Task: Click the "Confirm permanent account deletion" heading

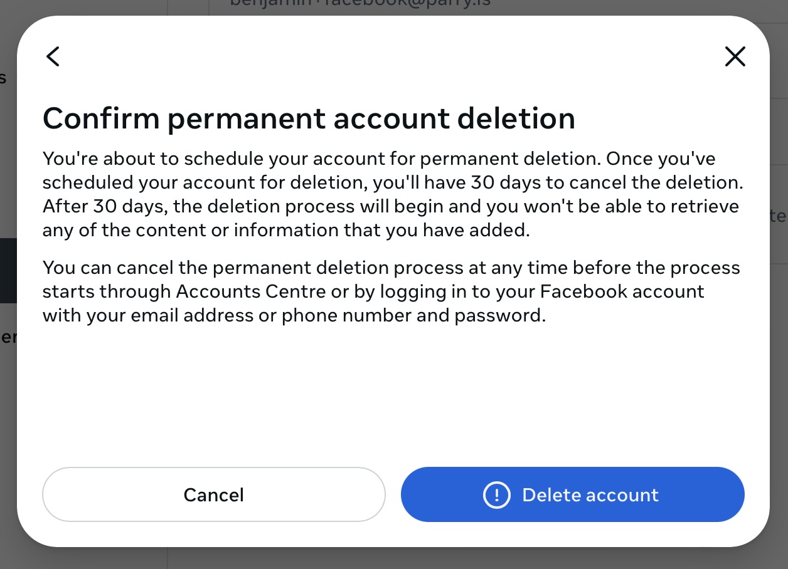Action: (309, 118)
